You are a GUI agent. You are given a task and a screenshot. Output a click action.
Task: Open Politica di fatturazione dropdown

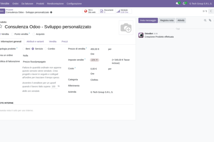(x=42, y=62)
